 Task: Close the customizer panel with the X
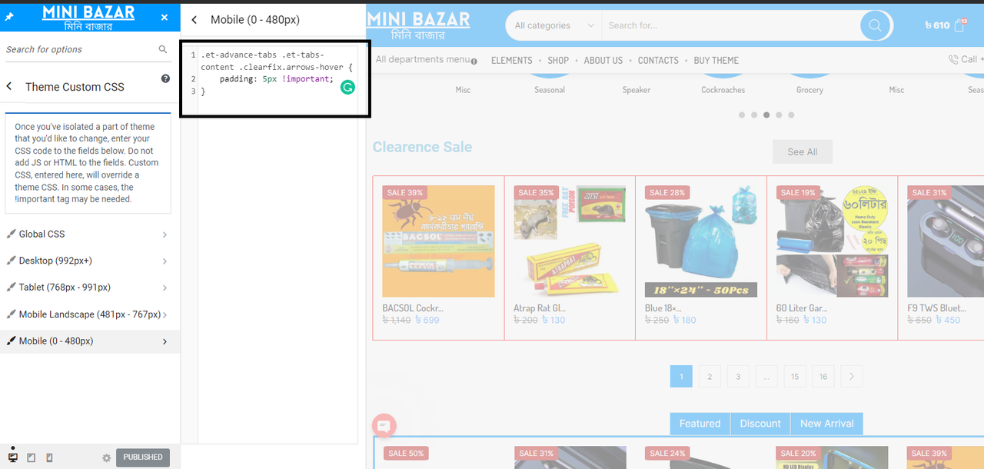165,17
